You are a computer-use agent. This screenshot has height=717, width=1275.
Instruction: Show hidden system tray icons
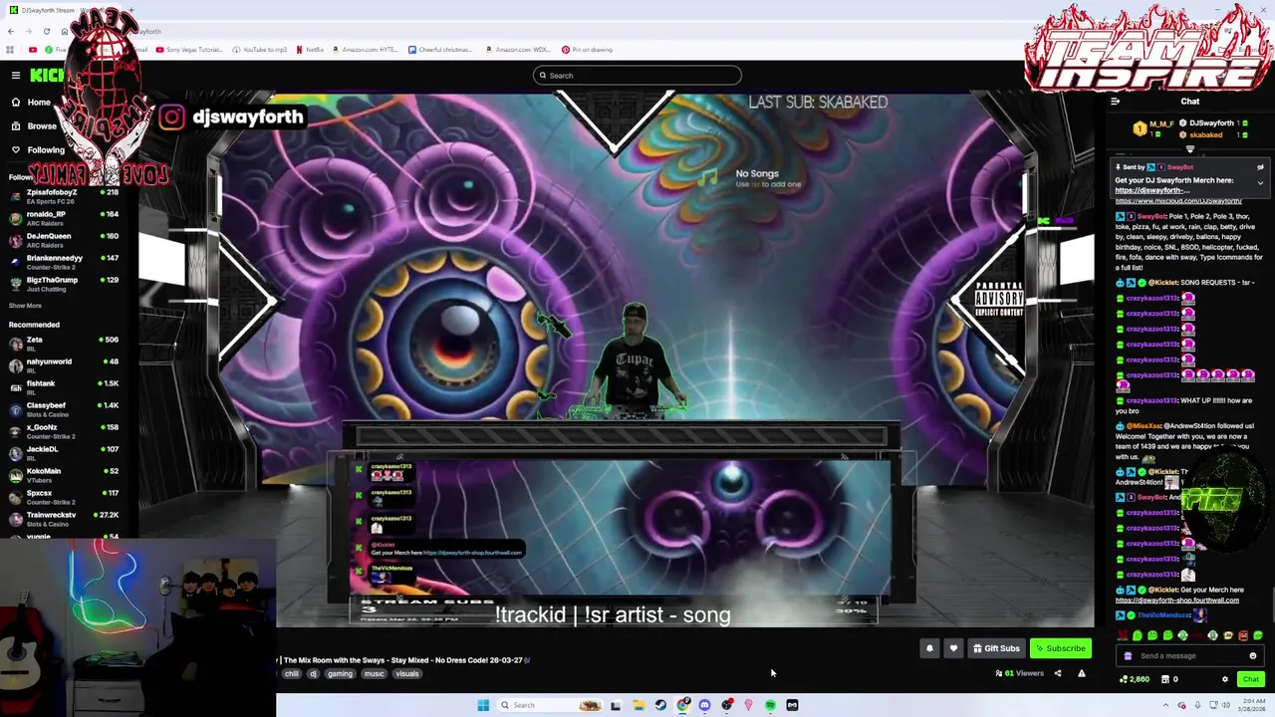tap(1165, 705)
